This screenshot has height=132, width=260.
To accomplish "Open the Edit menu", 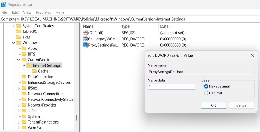I will 15,12.
